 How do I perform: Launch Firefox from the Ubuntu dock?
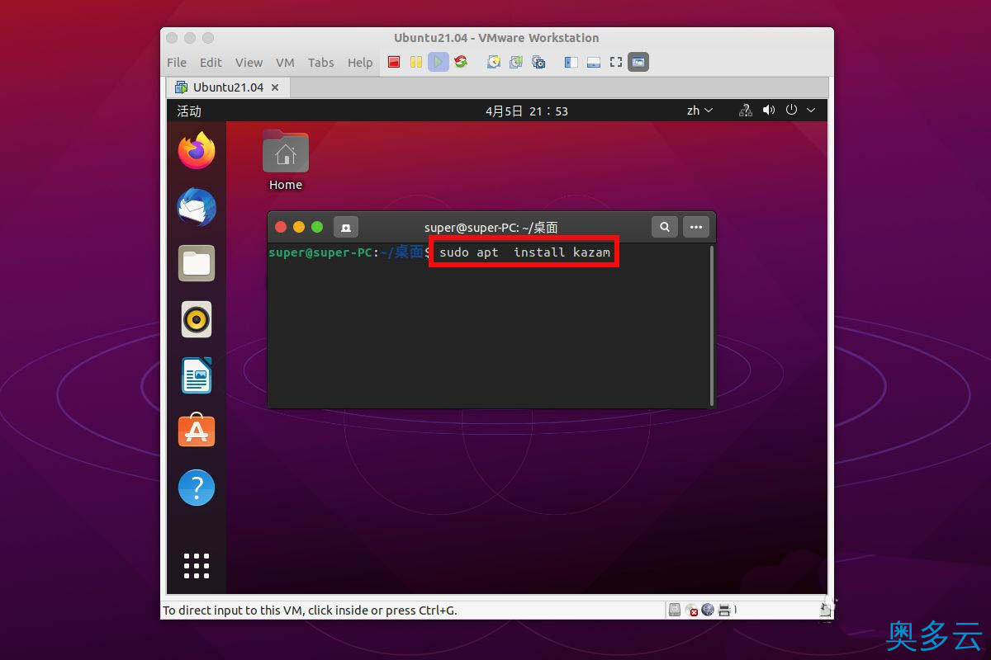click(196, 151)
